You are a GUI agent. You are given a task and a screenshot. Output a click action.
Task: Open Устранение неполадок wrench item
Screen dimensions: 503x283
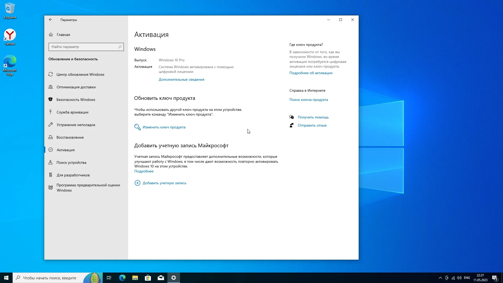(76, 125)
